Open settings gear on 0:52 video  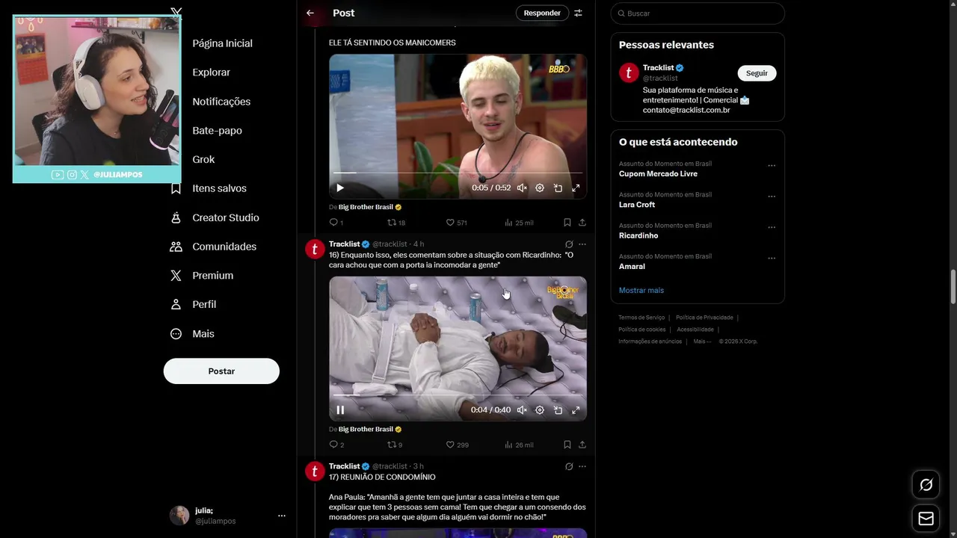540,188
